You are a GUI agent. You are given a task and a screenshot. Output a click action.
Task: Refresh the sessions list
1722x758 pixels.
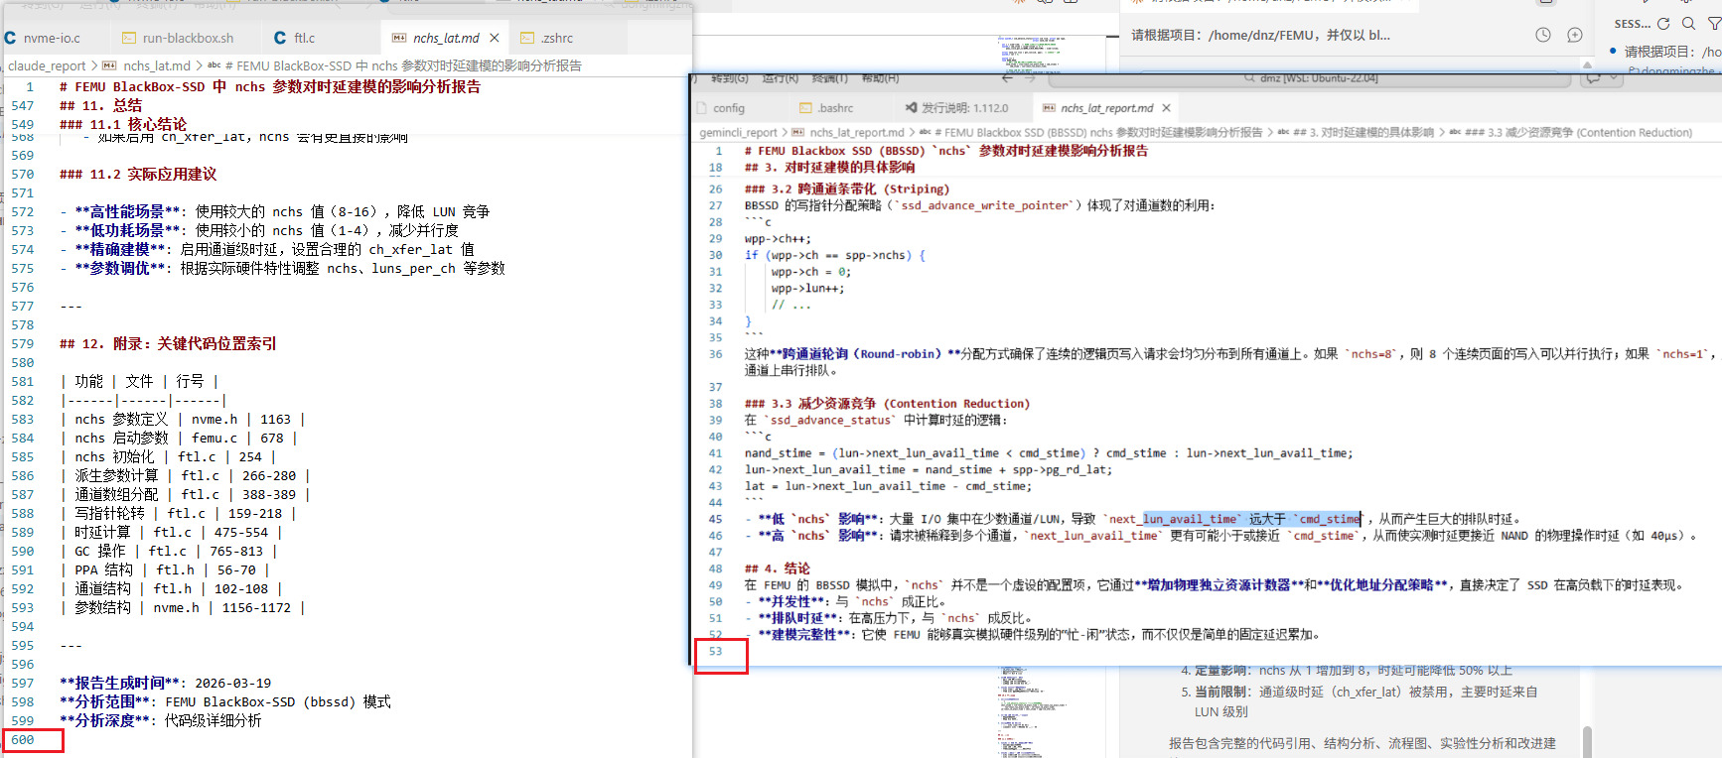pos(1663,24)
